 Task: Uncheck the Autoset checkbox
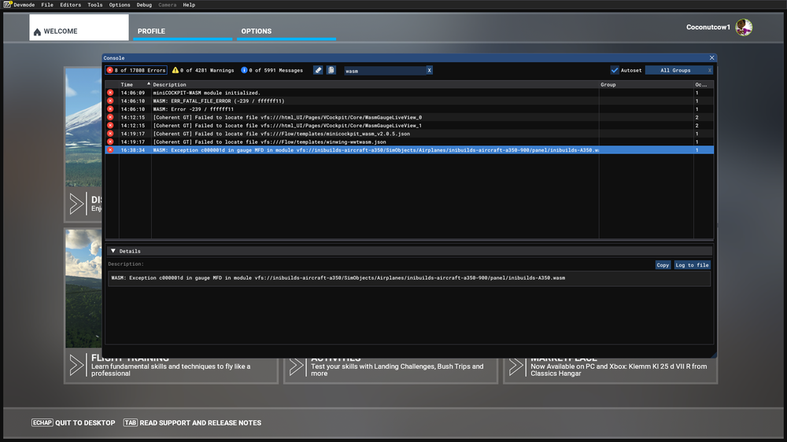coord(615,70)
